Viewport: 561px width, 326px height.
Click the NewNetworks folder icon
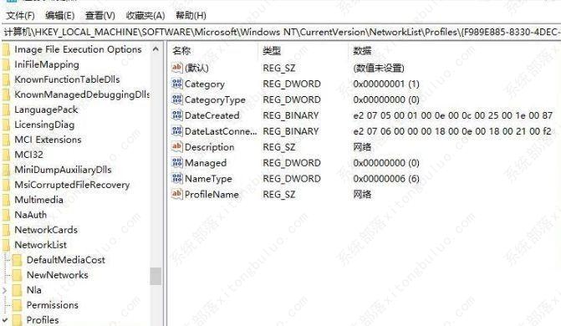tap(18, 275)
